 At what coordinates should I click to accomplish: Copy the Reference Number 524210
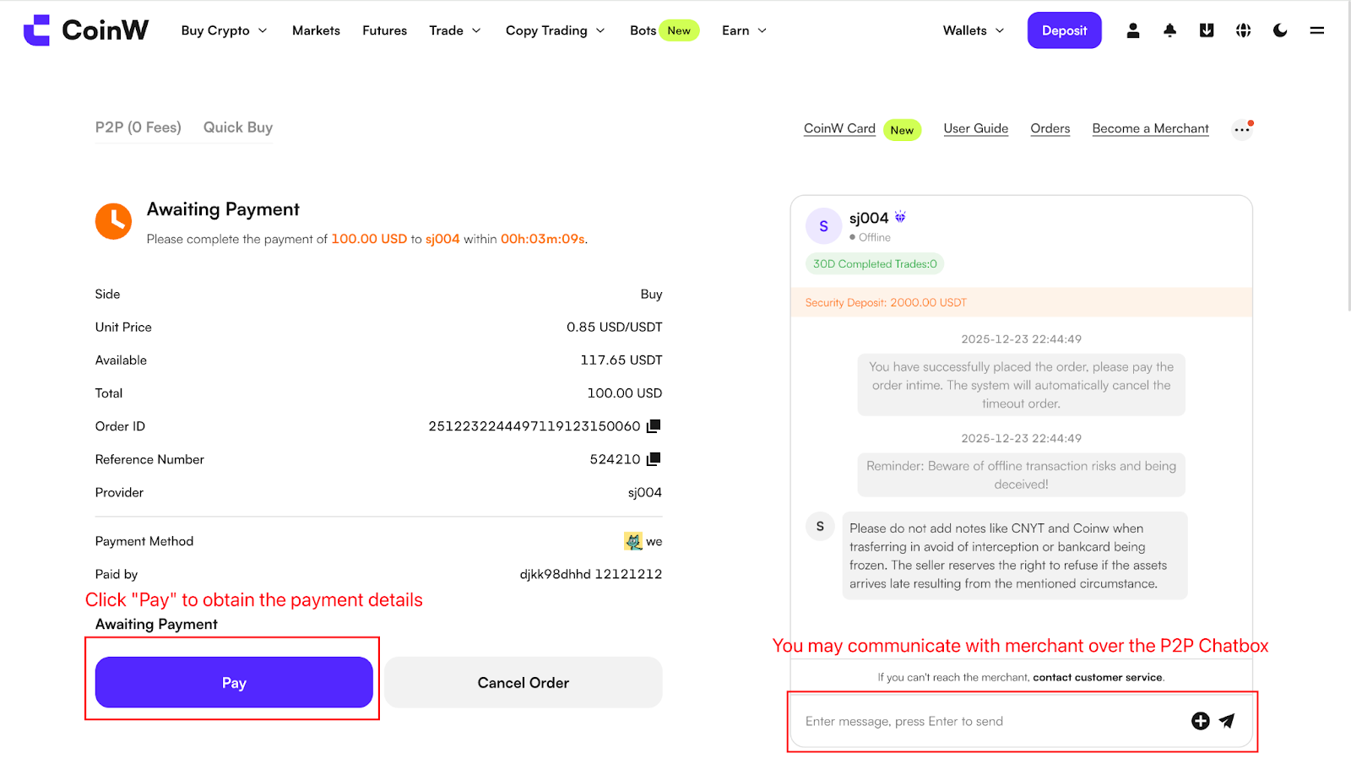654,459
